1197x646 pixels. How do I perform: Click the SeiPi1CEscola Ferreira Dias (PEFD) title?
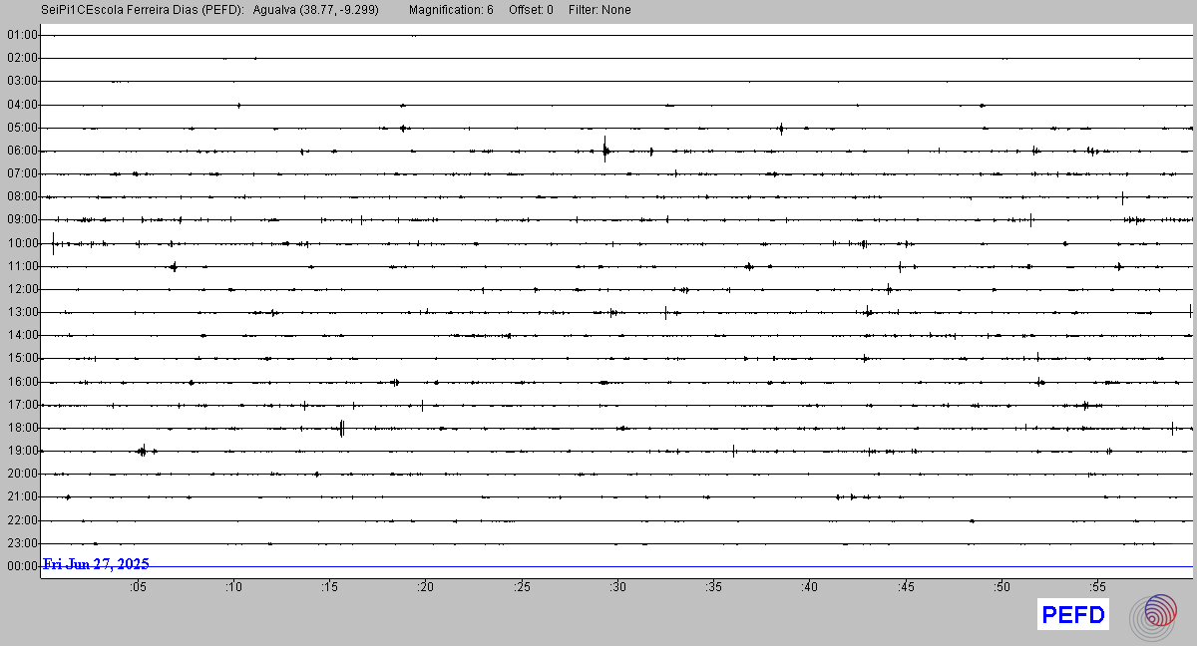pyautogui.click(x=143, y=10)
